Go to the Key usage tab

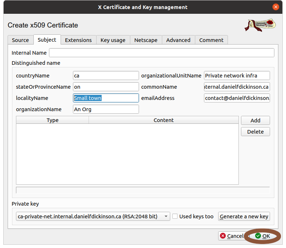tap(113, 40)
